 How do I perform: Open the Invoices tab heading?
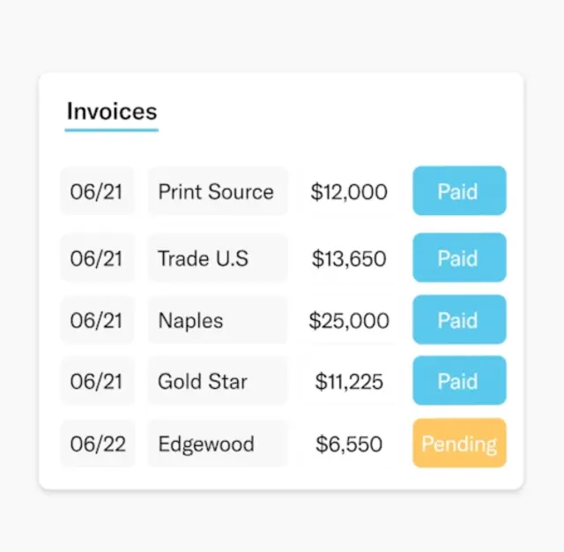click(112, 111)
